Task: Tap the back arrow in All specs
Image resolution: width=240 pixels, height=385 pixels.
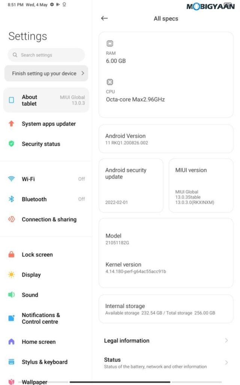Action: click(104, 18)
